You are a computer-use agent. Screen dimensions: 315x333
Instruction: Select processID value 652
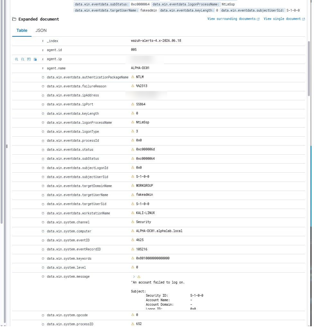[139, 324]
